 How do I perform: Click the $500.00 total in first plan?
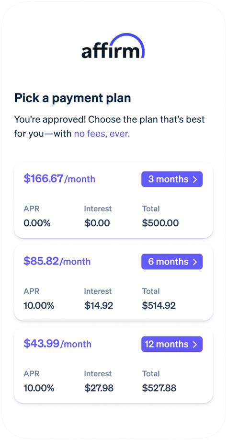[x=160, y=223]
